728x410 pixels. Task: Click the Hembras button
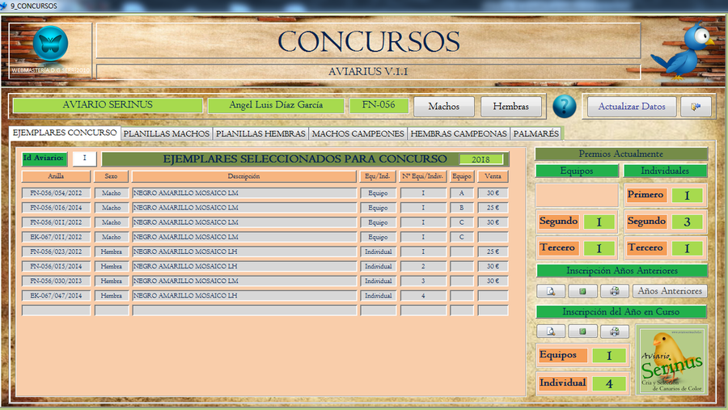click(x=510, y=107)
